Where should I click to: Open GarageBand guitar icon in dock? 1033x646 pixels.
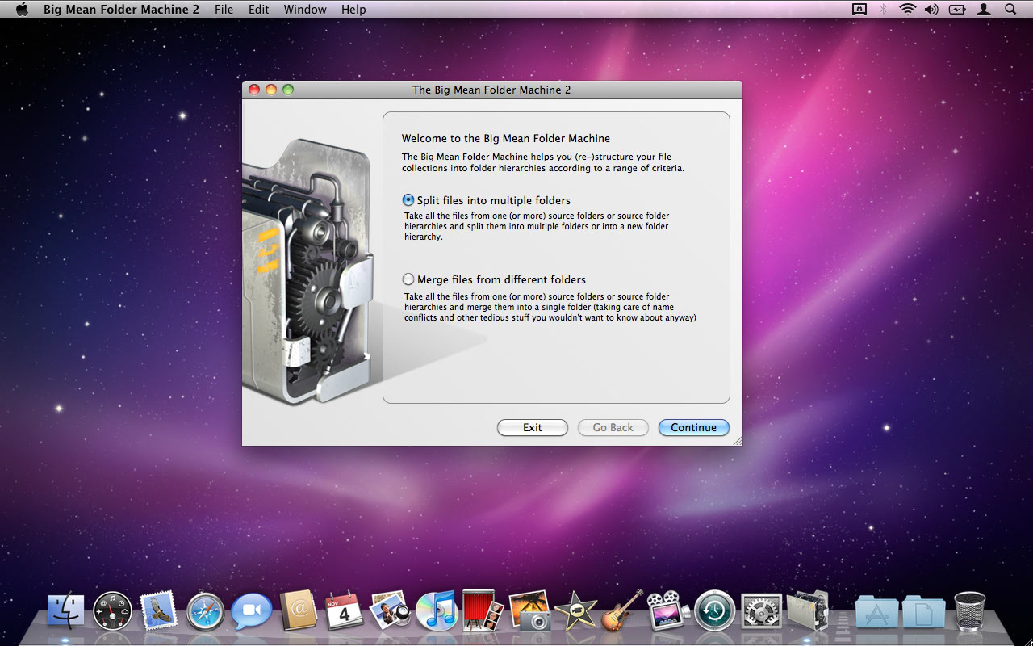622,610
